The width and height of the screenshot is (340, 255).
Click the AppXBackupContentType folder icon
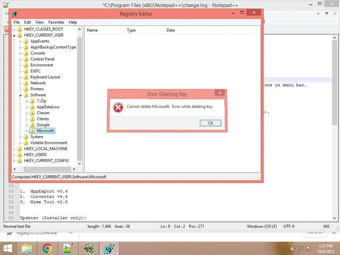click(x=26, y=47)
